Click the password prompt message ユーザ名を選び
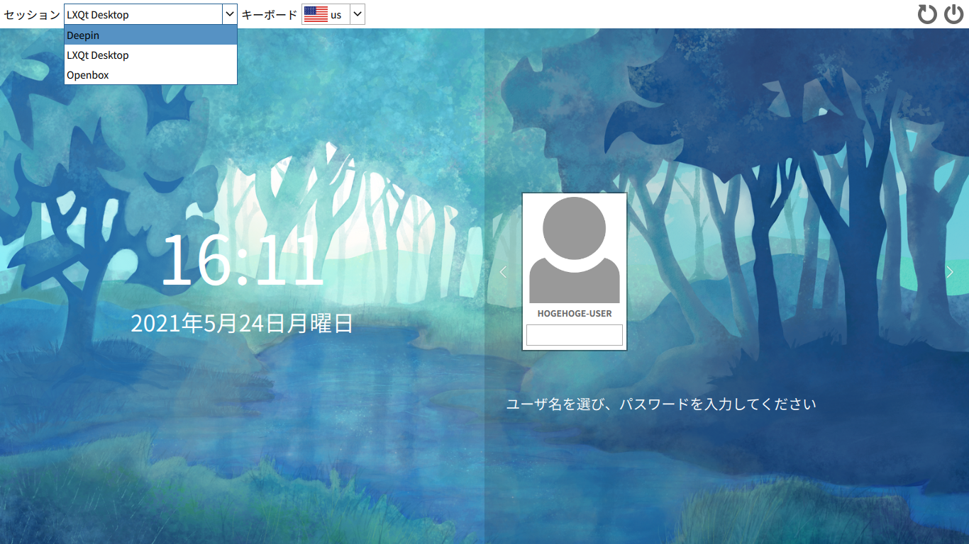Image resolution: width=969 pixels, height=544 pixels. [661, 404]
